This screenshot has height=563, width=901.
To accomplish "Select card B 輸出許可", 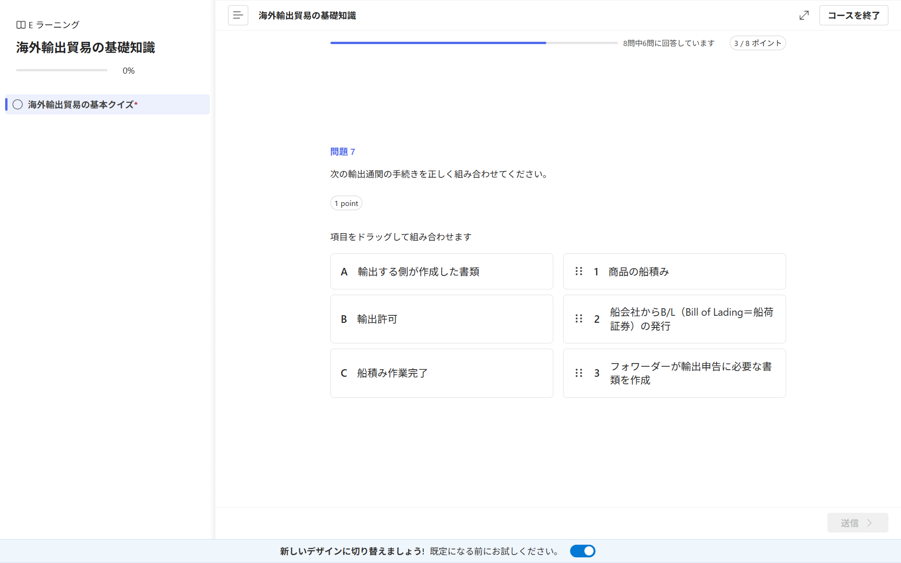I will (442, 319).
